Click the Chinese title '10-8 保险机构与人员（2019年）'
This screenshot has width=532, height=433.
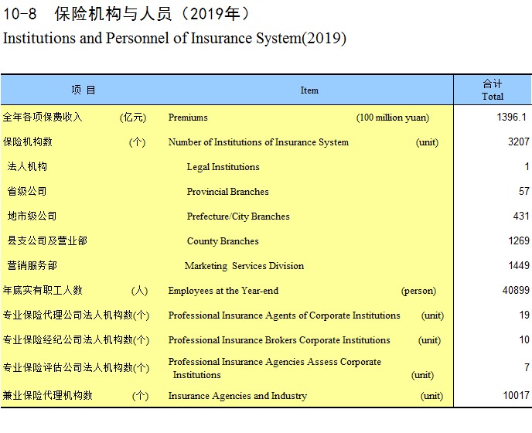tap(127, 14)
